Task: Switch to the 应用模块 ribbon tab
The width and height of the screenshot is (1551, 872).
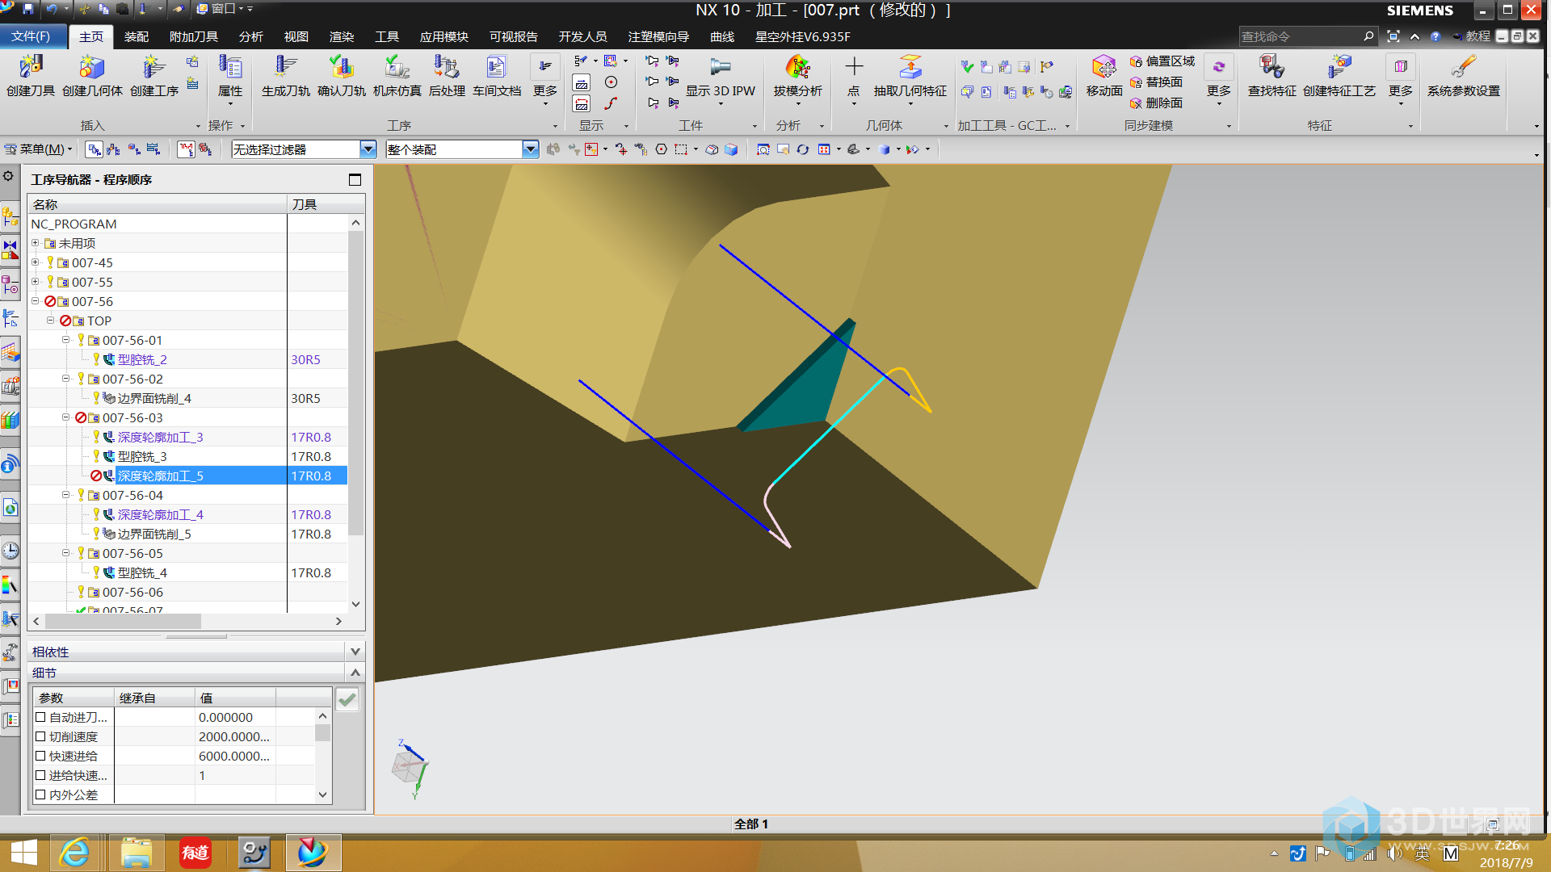Action: [x=444, y=36]
